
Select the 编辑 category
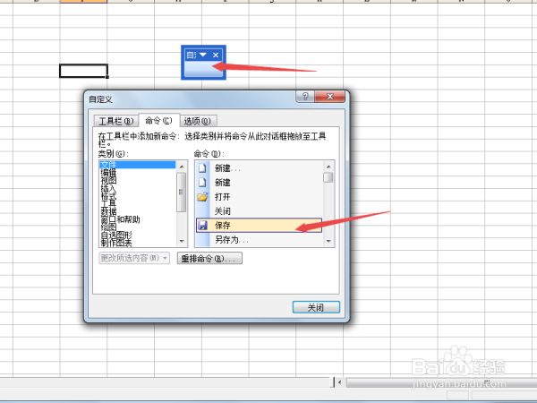click(137, 172)
